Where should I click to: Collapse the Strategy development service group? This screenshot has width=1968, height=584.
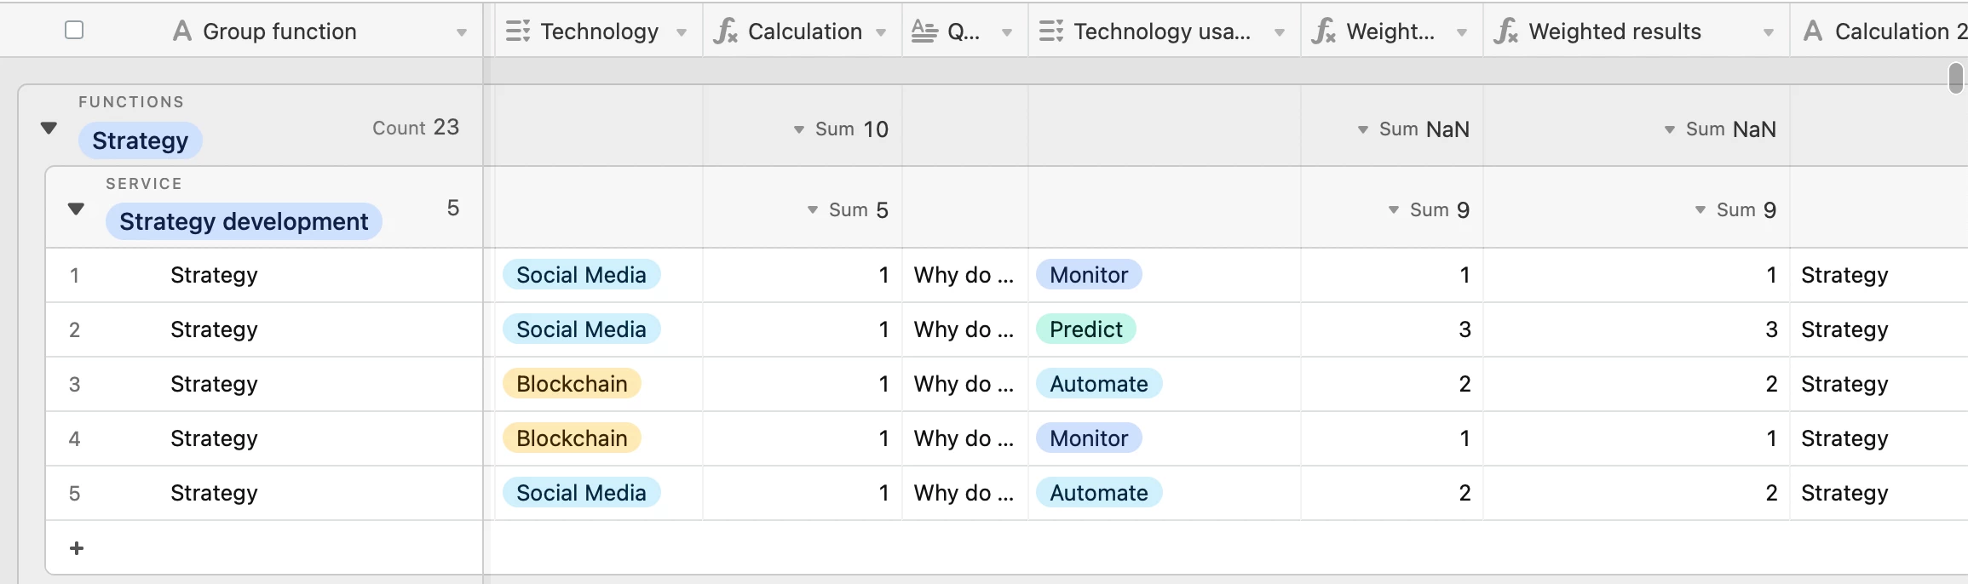[76, 209]
